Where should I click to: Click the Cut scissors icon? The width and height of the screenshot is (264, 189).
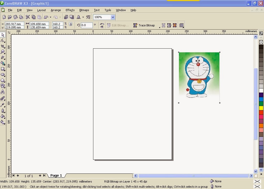click(x=28, y=17)
